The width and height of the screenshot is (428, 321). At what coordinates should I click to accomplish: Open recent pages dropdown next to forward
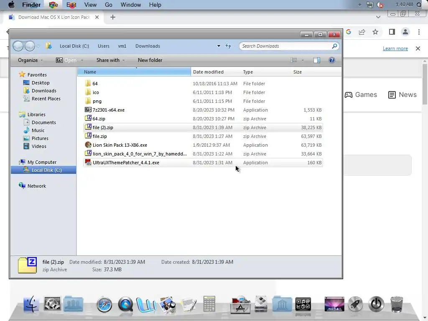pyautogui.click(x=38, y=46)
